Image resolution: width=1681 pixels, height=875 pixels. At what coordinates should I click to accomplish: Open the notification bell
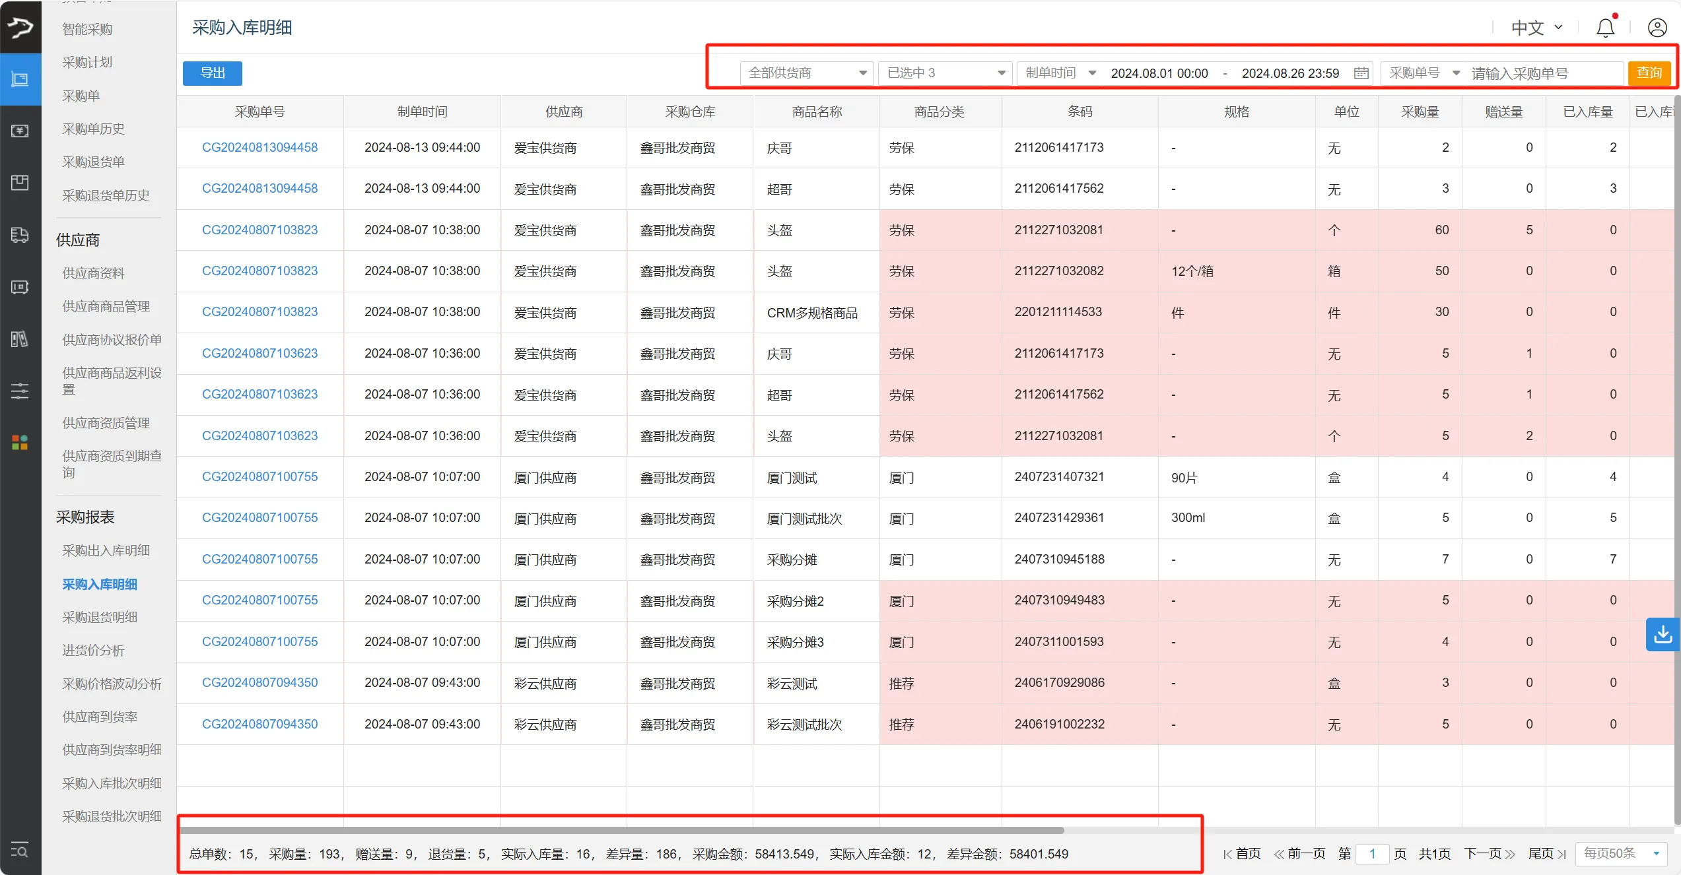click(1604, 27)
